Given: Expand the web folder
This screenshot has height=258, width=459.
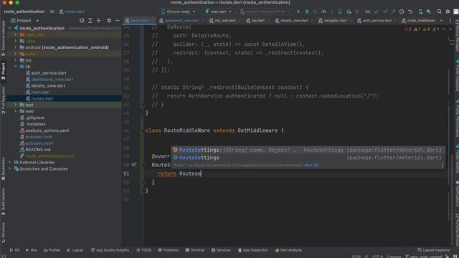Looking at the screenshot, I should coord(16,111).
